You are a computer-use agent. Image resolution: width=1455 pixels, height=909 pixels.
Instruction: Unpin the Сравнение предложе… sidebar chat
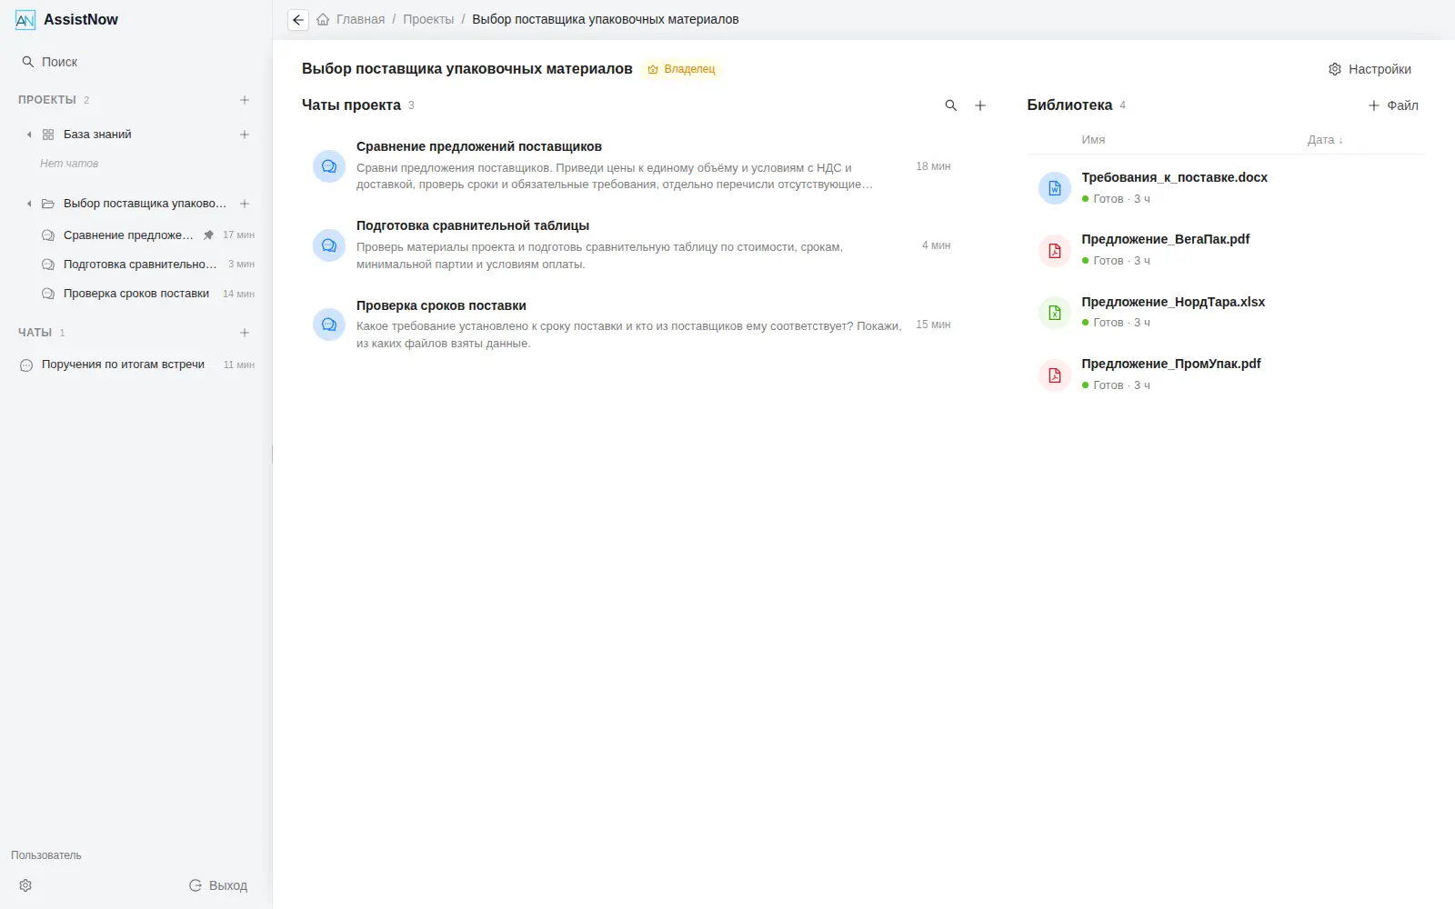[x=208, y=235]
